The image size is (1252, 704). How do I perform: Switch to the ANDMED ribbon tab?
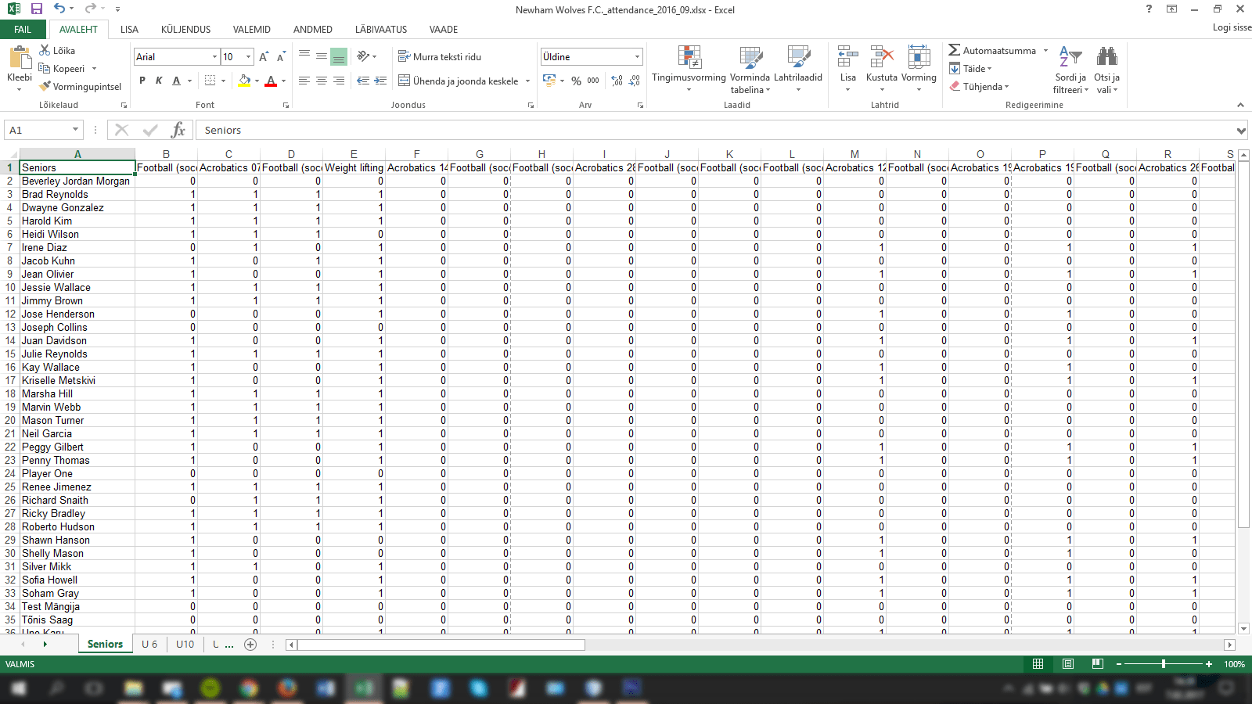point(312,30)
